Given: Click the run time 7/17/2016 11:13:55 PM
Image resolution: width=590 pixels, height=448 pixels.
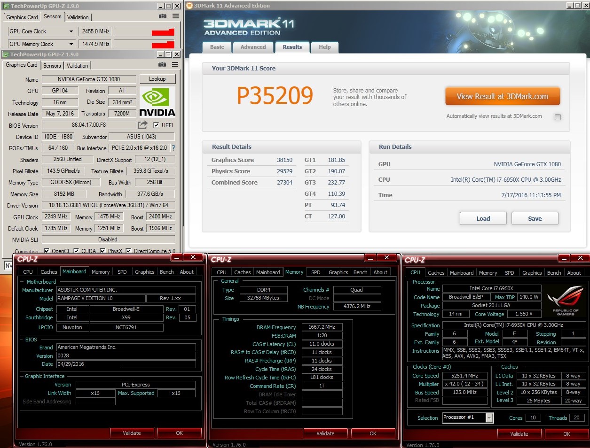Looking at the screenshot, I should click(531, 195).
